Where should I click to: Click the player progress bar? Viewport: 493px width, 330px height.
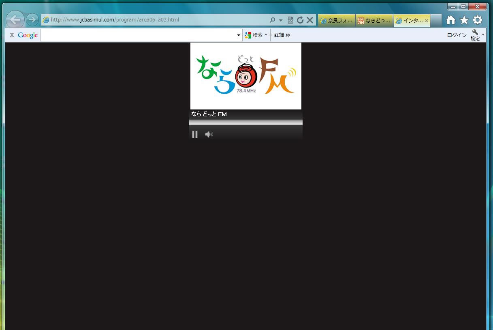coord(245,122)
